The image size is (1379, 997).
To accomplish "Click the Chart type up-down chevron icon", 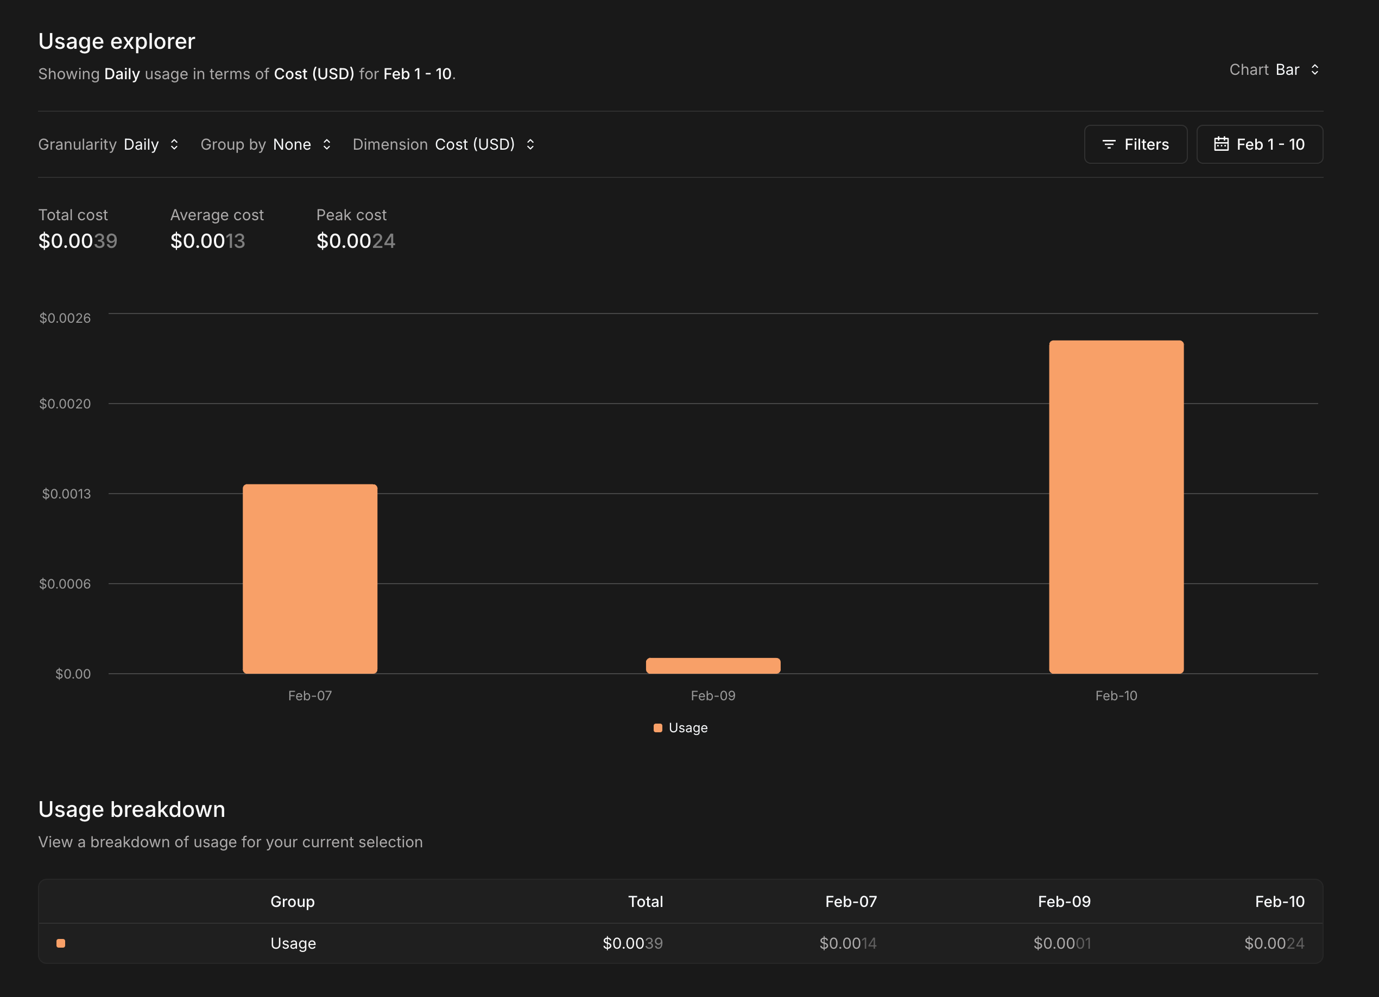I will (1314, 70).
